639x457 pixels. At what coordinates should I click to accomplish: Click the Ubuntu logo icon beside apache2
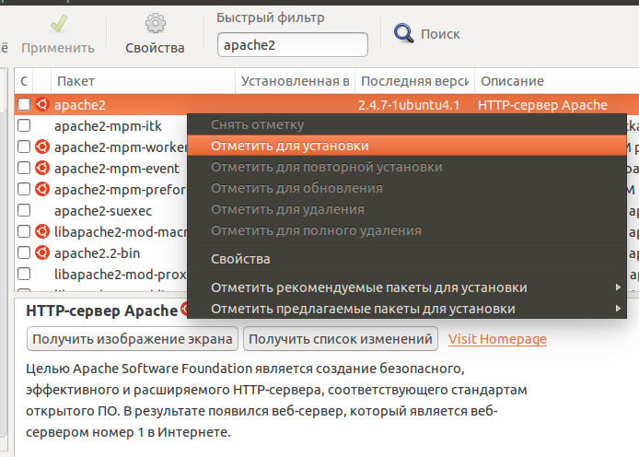(x=42, y=104)
